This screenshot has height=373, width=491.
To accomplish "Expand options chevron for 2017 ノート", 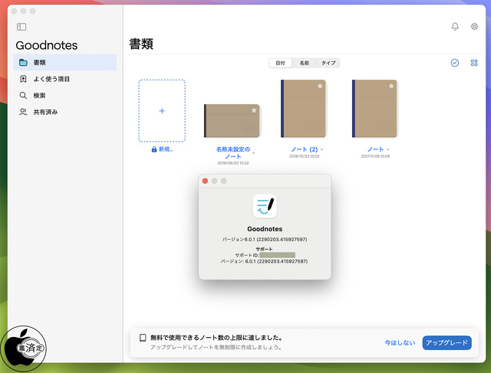I will pyautogui.click(x=387, y=149).
